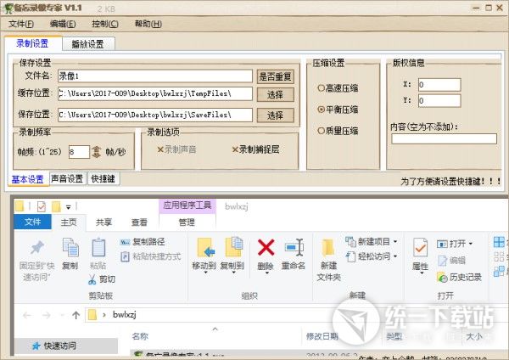Adjust the frame rate spinner arrows
509x360 pixels.
click(97, 152)
